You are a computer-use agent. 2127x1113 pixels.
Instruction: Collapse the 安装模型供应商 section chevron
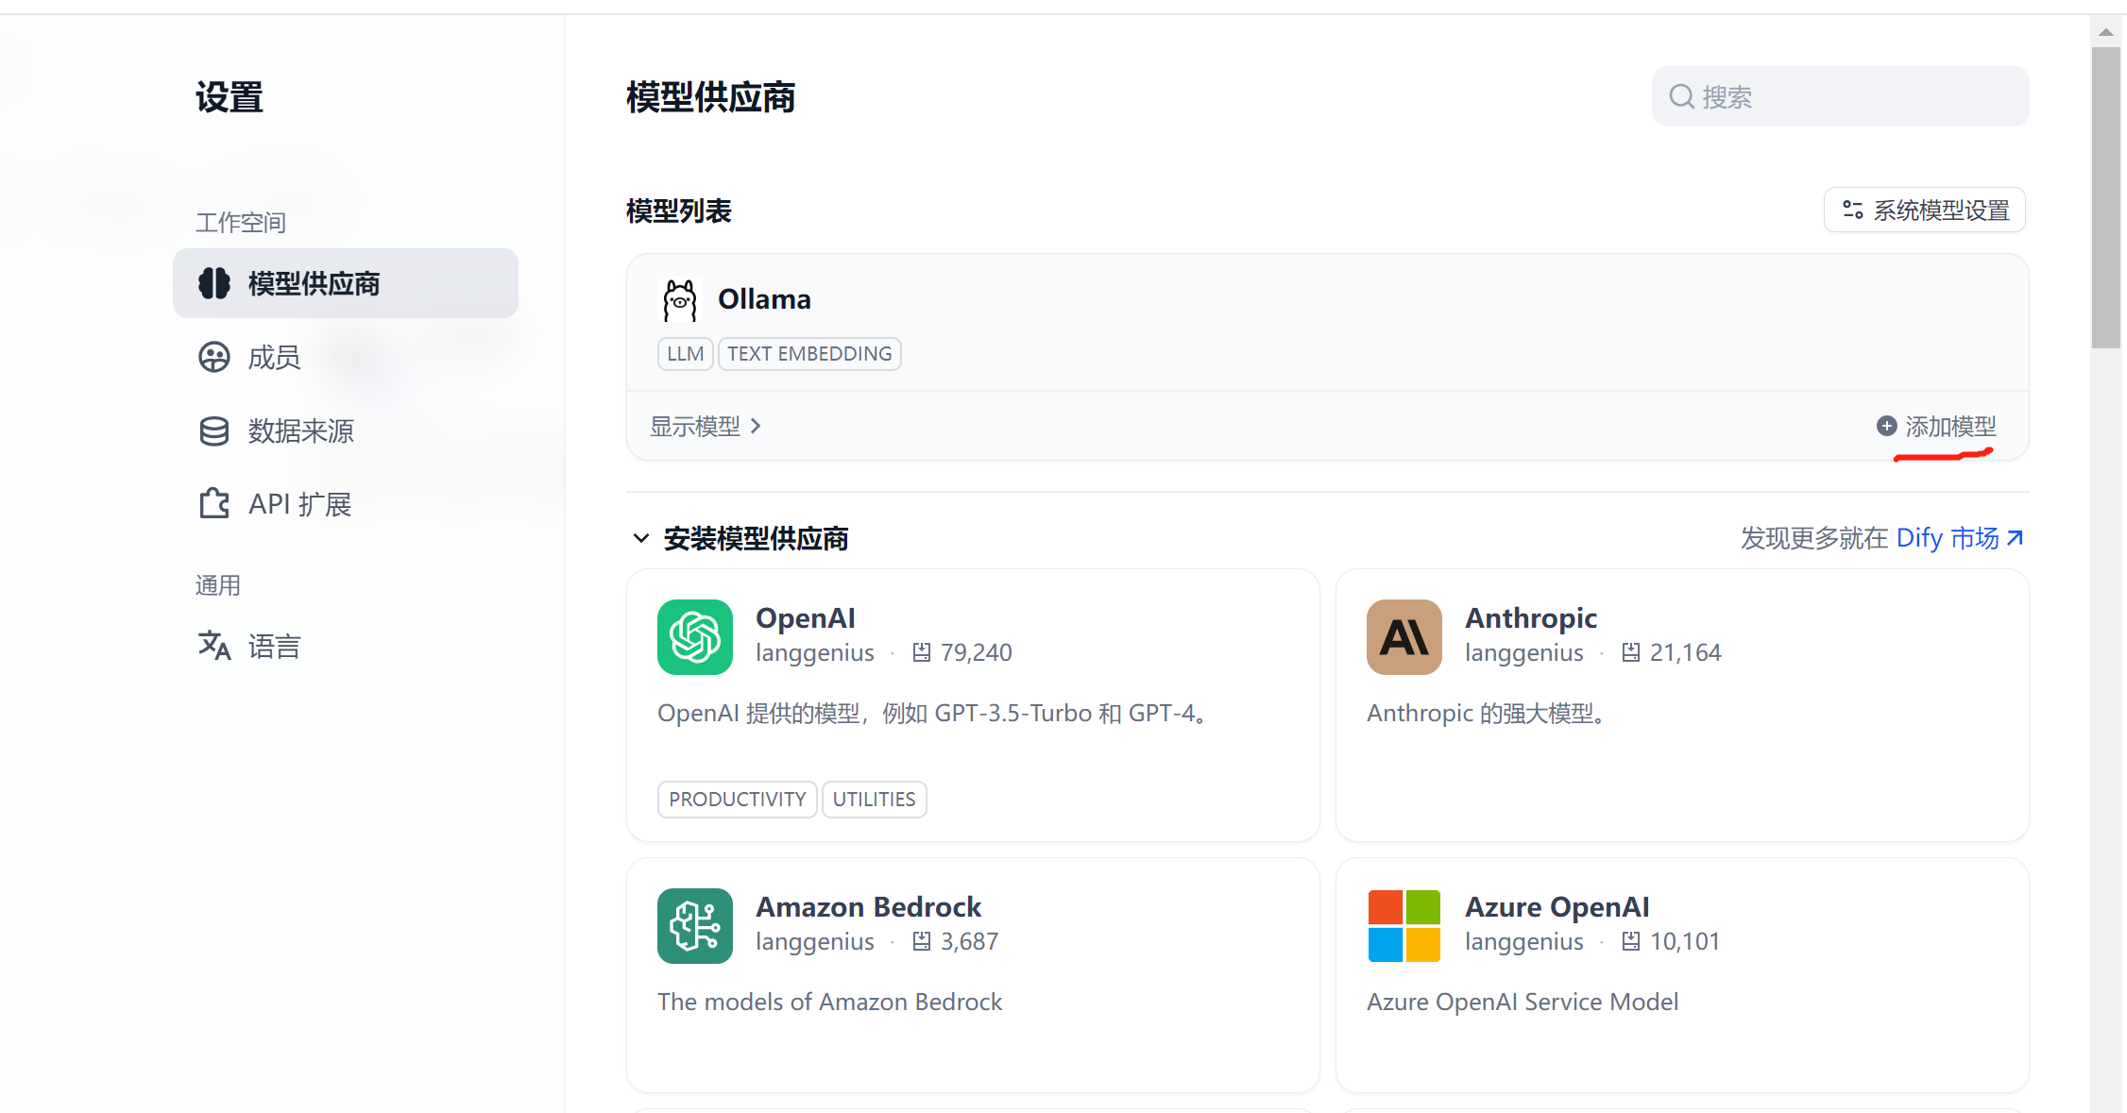pos(641,538)
